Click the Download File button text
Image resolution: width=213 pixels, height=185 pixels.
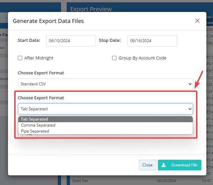[x=184, y=165]
